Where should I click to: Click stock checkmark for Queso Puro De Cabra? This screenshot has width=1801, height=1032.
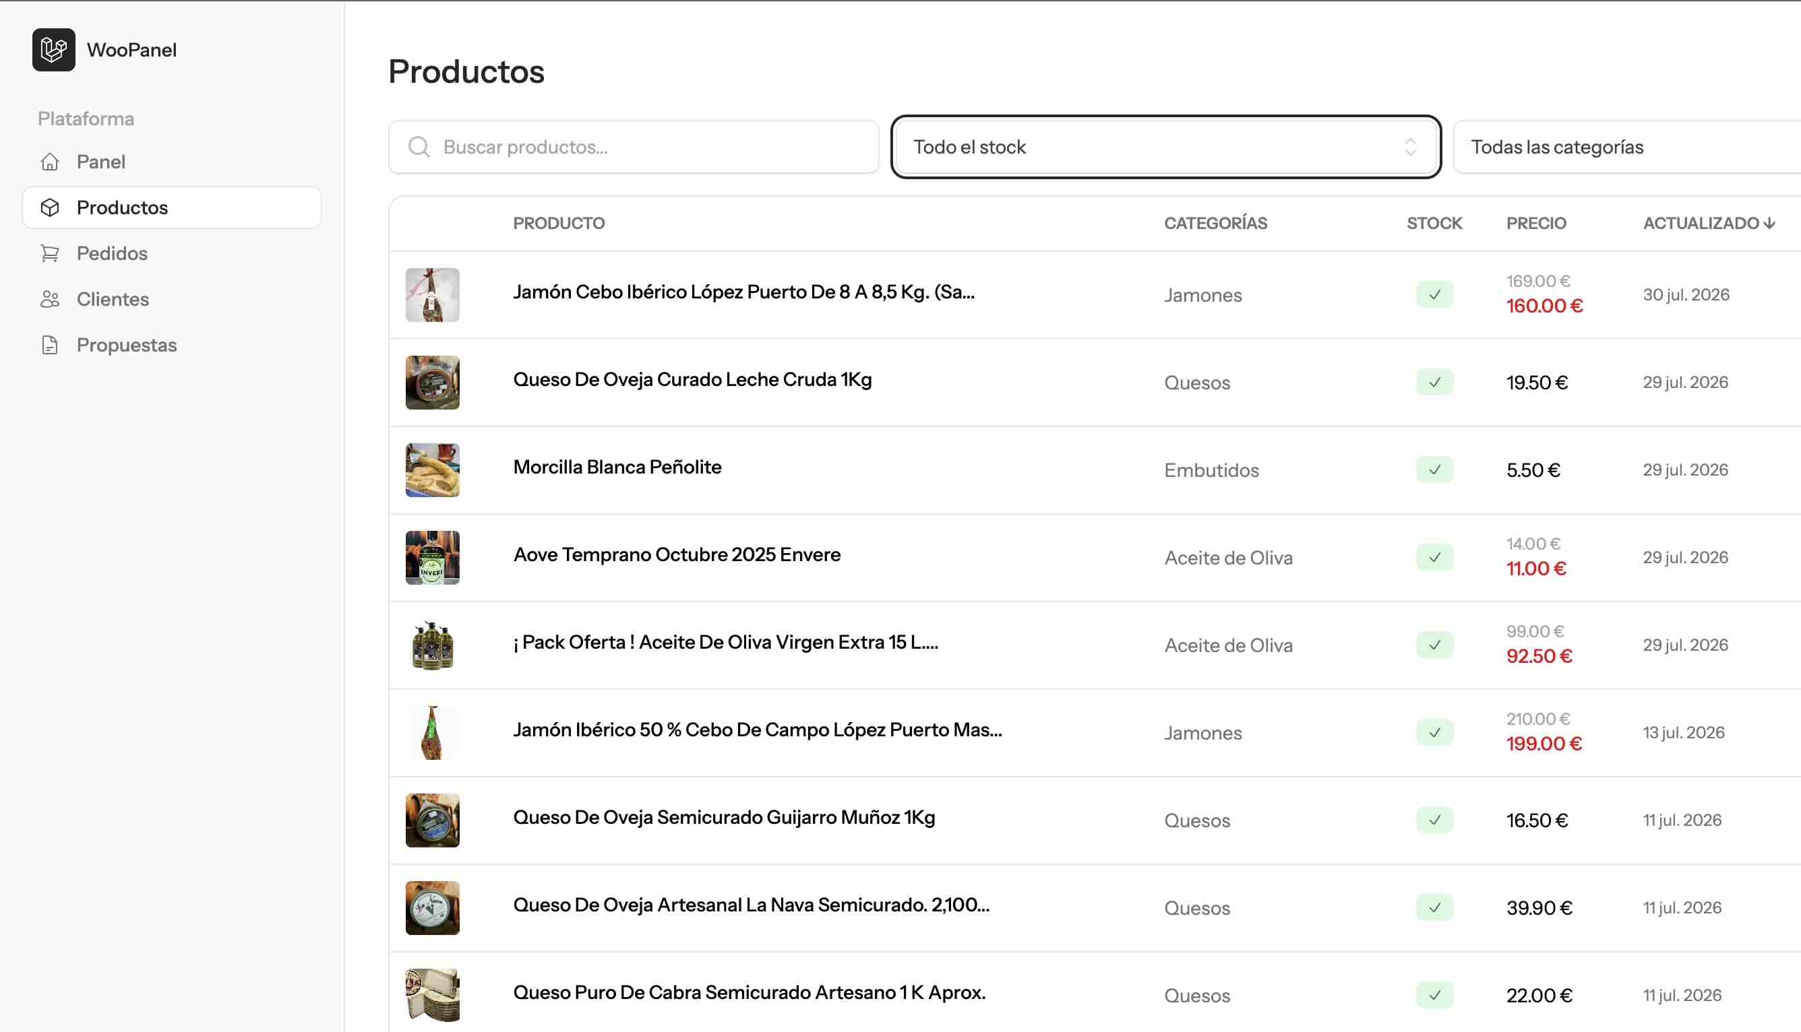tap(1434, 995)
